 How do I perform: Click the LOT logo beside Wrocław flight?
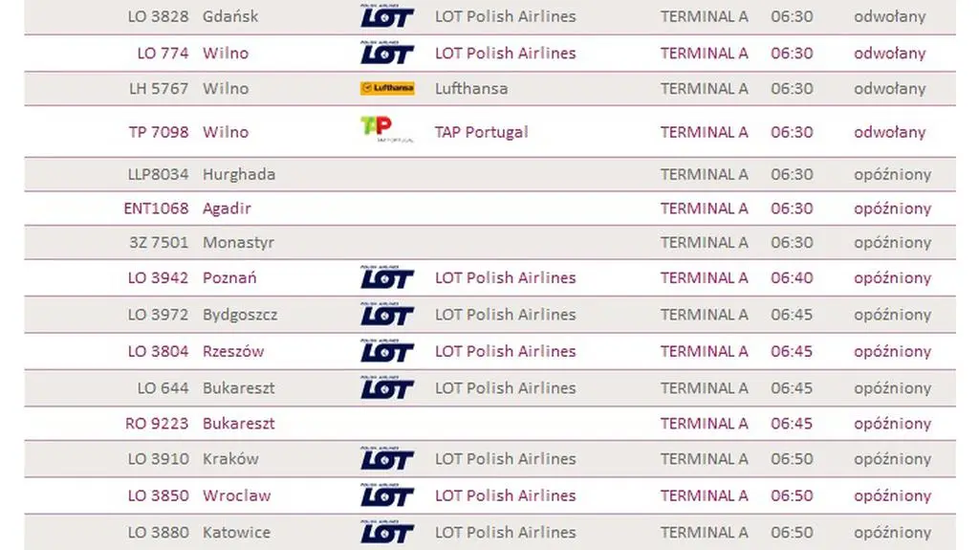point(387,495)
